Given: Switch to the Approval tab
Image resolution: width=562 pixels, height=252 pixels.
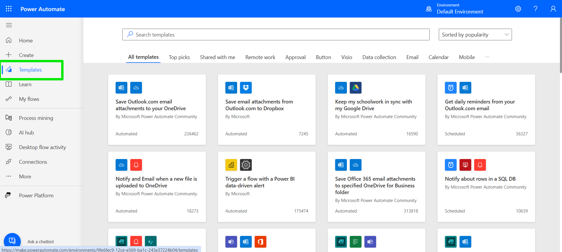Looking at the screenshot, I should pos(295,57).
